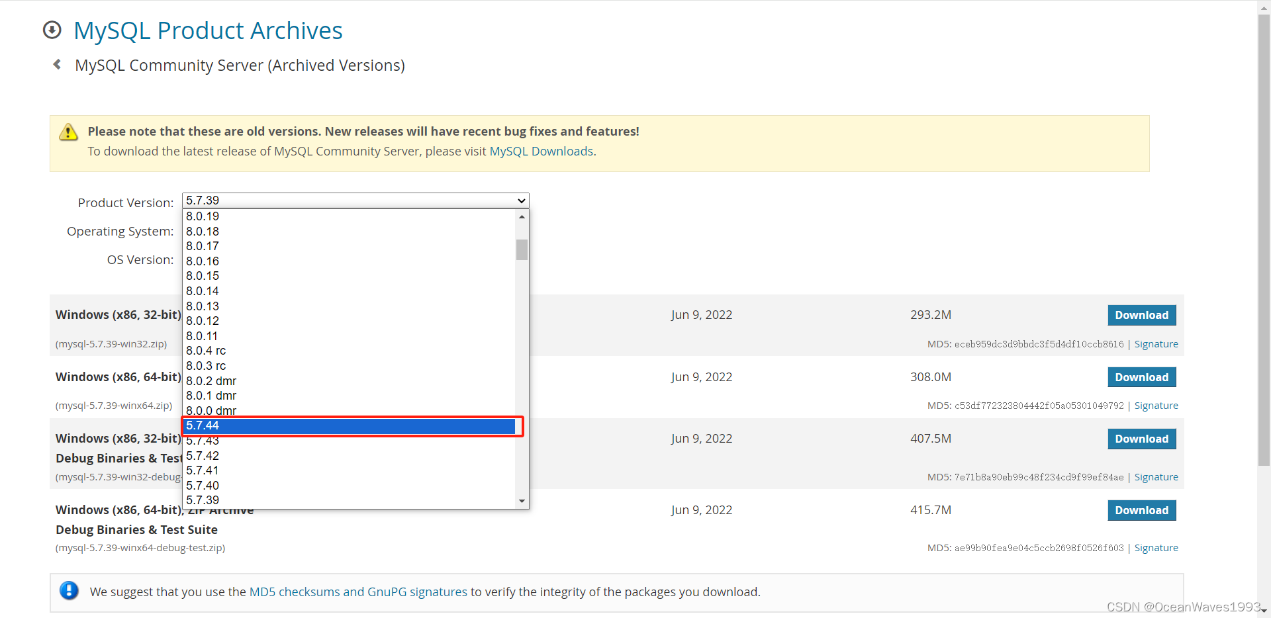Click the MySQL Product Archives heading
The image size is (1271, 618).
coord(208,30)
